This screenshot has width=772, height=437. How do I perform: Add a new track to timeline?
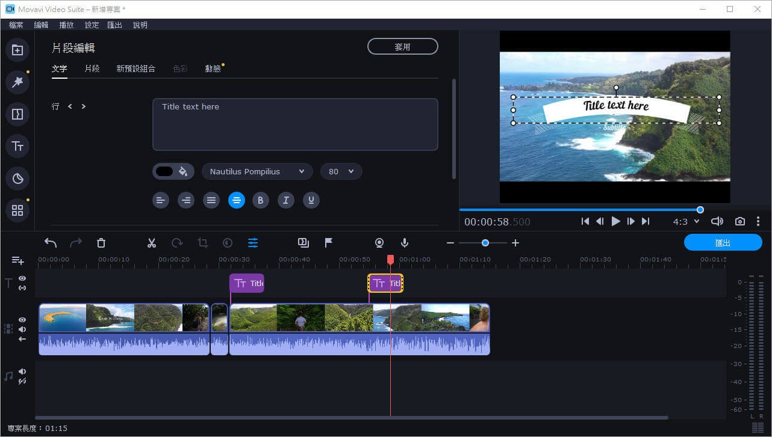tap(18, 260)
